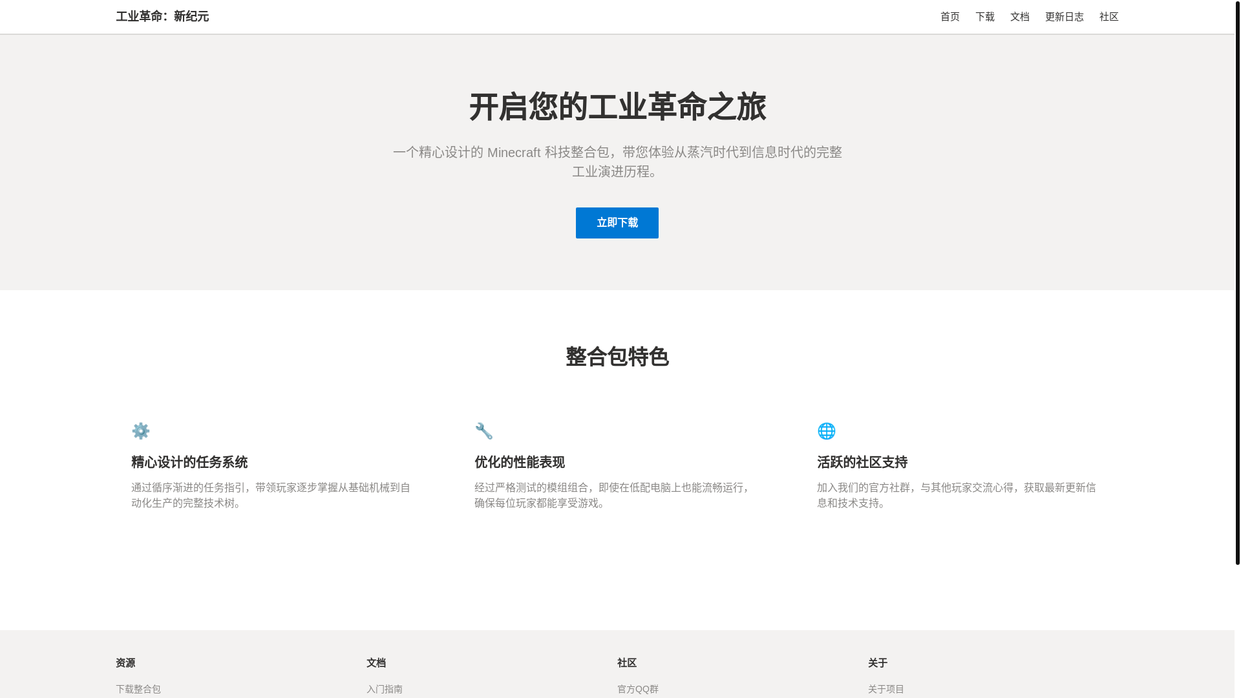
Task: Click the hero subtitle mentioning Minecraft 科技整合包
Action: pyautogui.click(x=617, y=162)
